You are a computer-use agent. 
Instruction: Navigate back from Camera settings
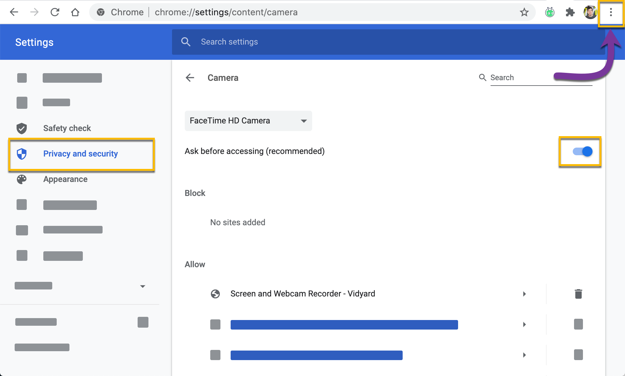pyautogui.click(x=190, y=77)
